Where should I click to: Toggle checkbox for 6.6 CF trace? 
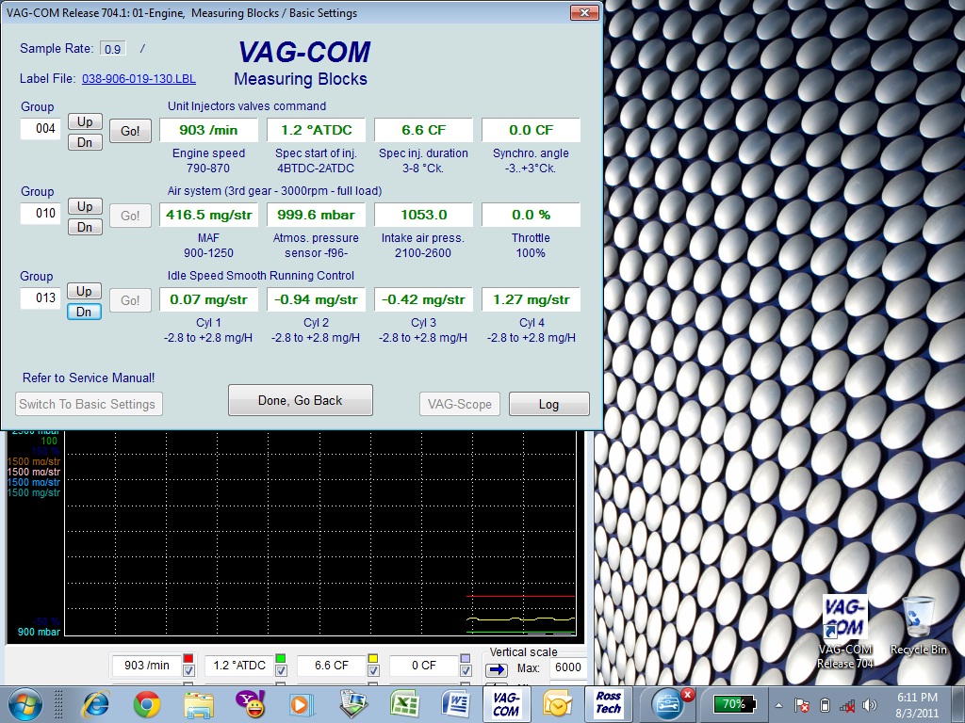tap(373, 670)
